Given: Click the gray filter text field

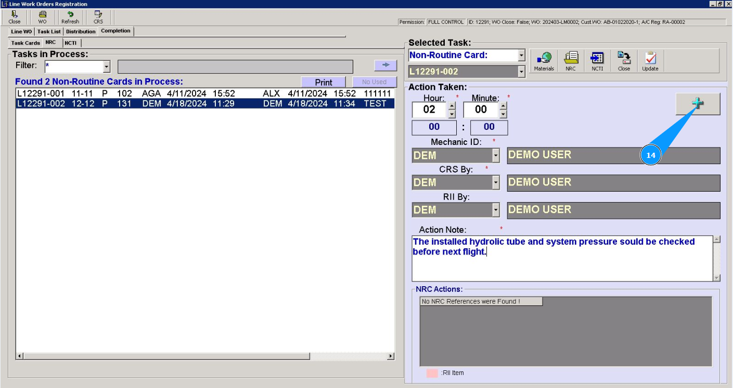Looking at the screenshot, I should 235,66.
